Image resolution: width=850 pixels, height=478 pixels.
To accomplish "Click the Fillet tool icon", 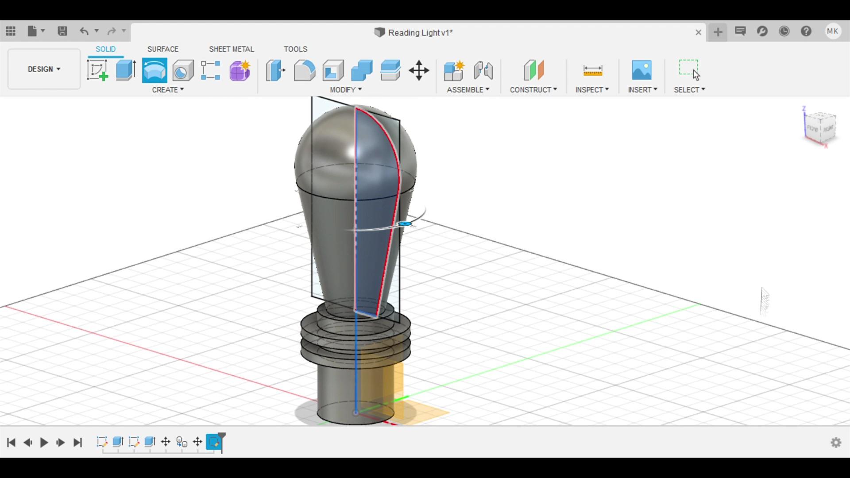I will [x=304, y=70].
